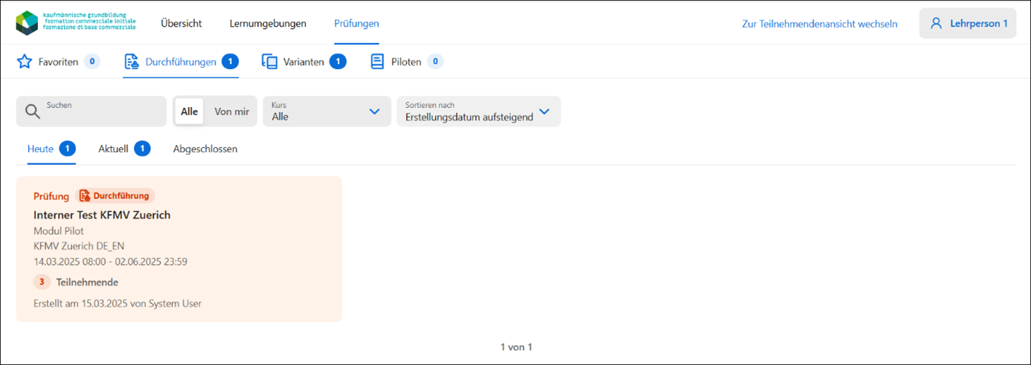Image resolution: width=1031 pixels, height=365 pixels.
Task: Click the Durchführung badge icon on card
Action: 85,196
